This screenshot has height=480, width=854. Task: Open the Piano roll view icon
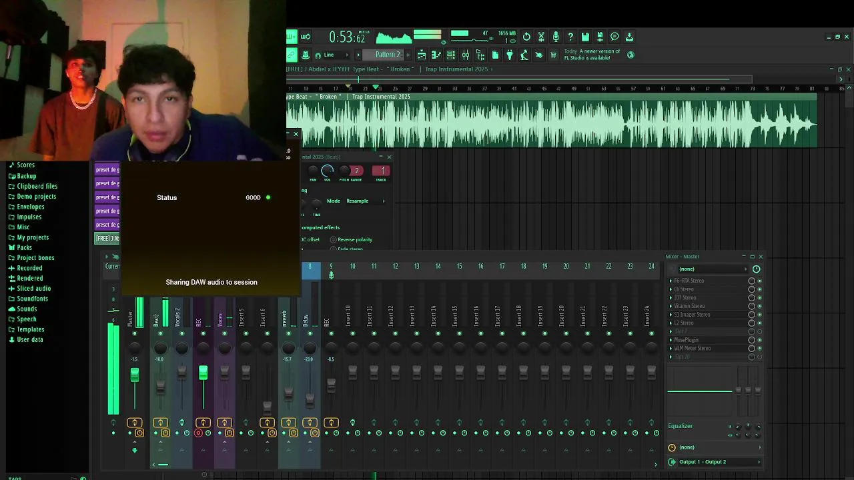tap(436, 55)
